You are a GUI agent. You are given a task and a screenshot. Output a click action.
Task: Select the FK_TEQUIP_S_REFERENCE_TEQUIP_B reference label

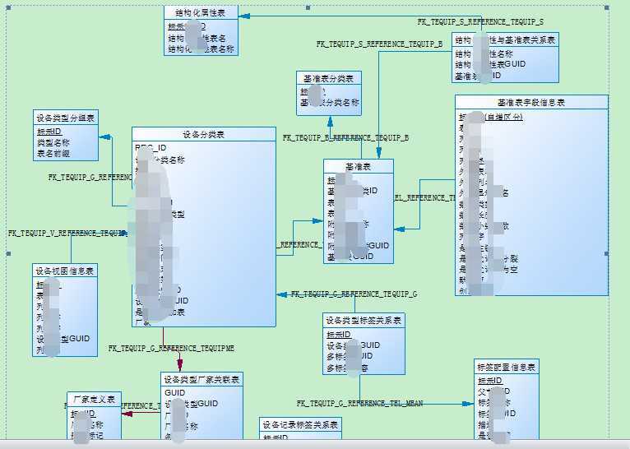[x=379, y=44]
